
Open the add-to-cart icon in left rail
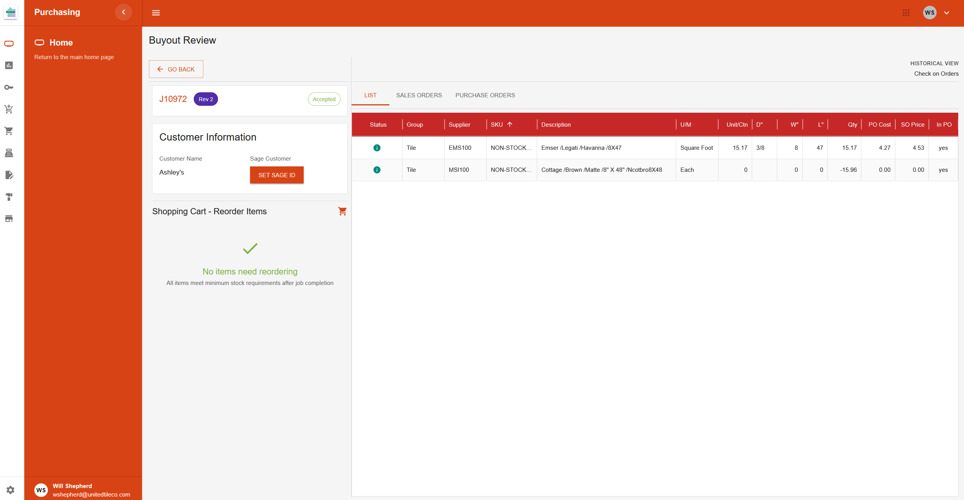pos(9,109)
